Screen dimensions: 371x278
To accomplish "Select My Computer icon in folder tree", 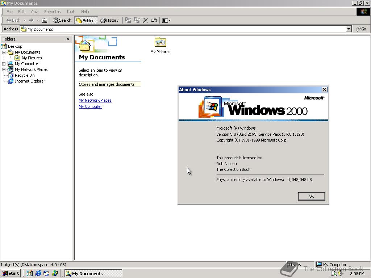I will (11, 64).
